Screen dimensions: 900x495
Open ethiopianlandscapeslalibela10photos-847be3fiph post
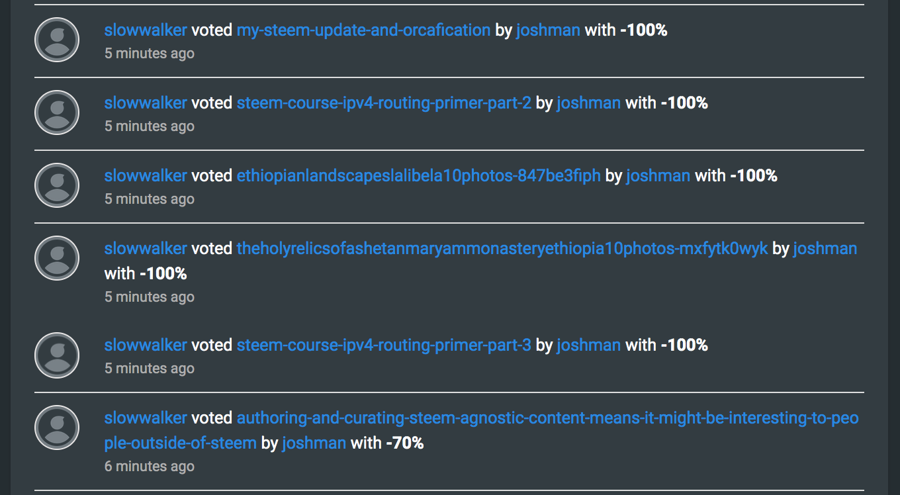pyautogui.click(x=418, y=175)
